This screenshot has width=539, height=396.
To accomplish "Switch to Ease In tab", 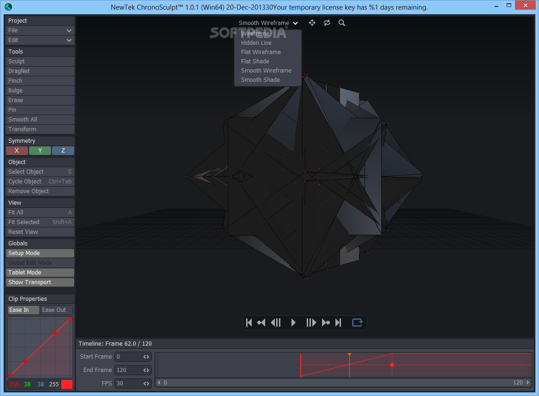I will tap(24, 310).
